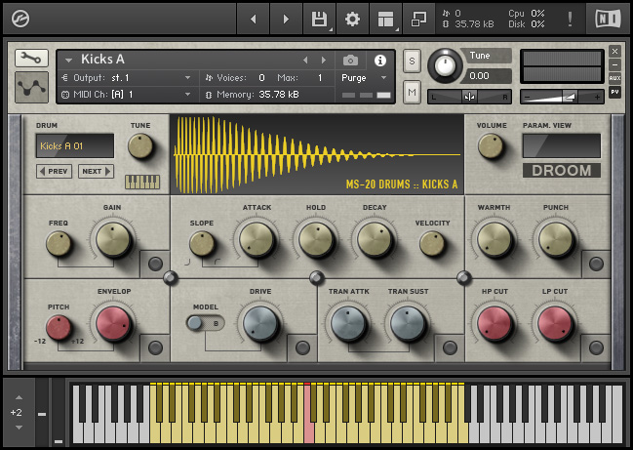Image resolution: width=633 pixels, height=450 pixels.
Task: Click the instrument volume slider
Action: pos(562,97)
